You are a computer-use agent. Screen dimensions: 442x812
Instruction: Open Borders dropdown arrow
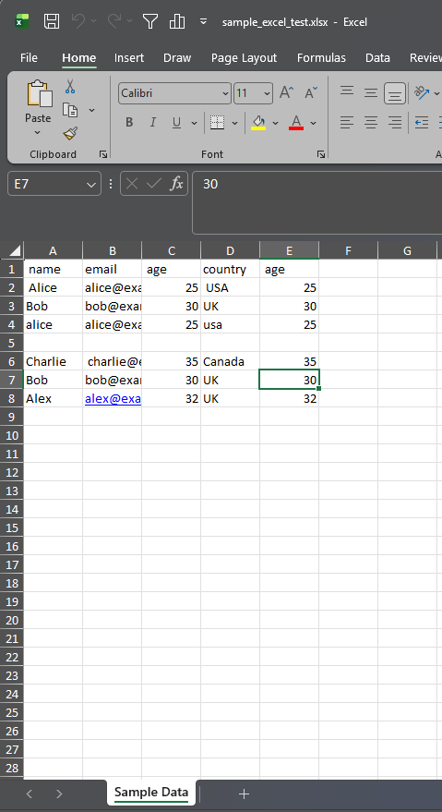tap(234, 123)
